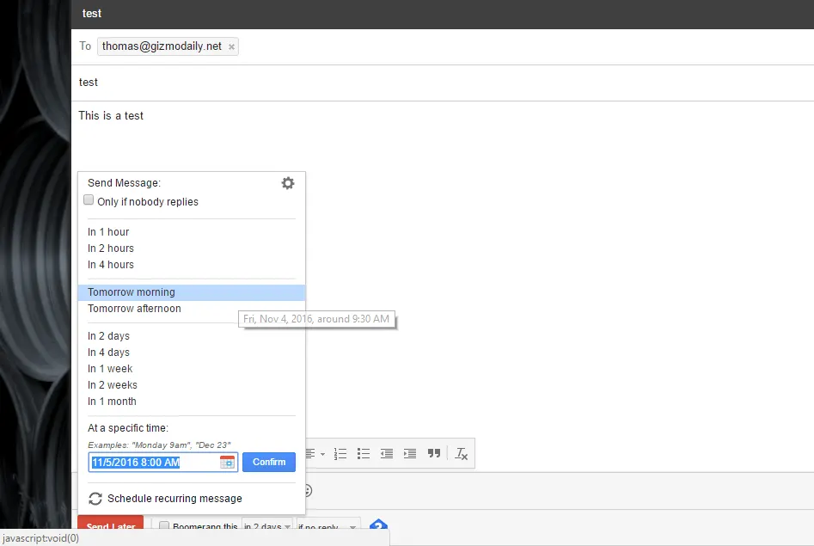The width and height of the screenshot is (814, 546).
Task: Apply quote formatting
Action: coord(434,453)
